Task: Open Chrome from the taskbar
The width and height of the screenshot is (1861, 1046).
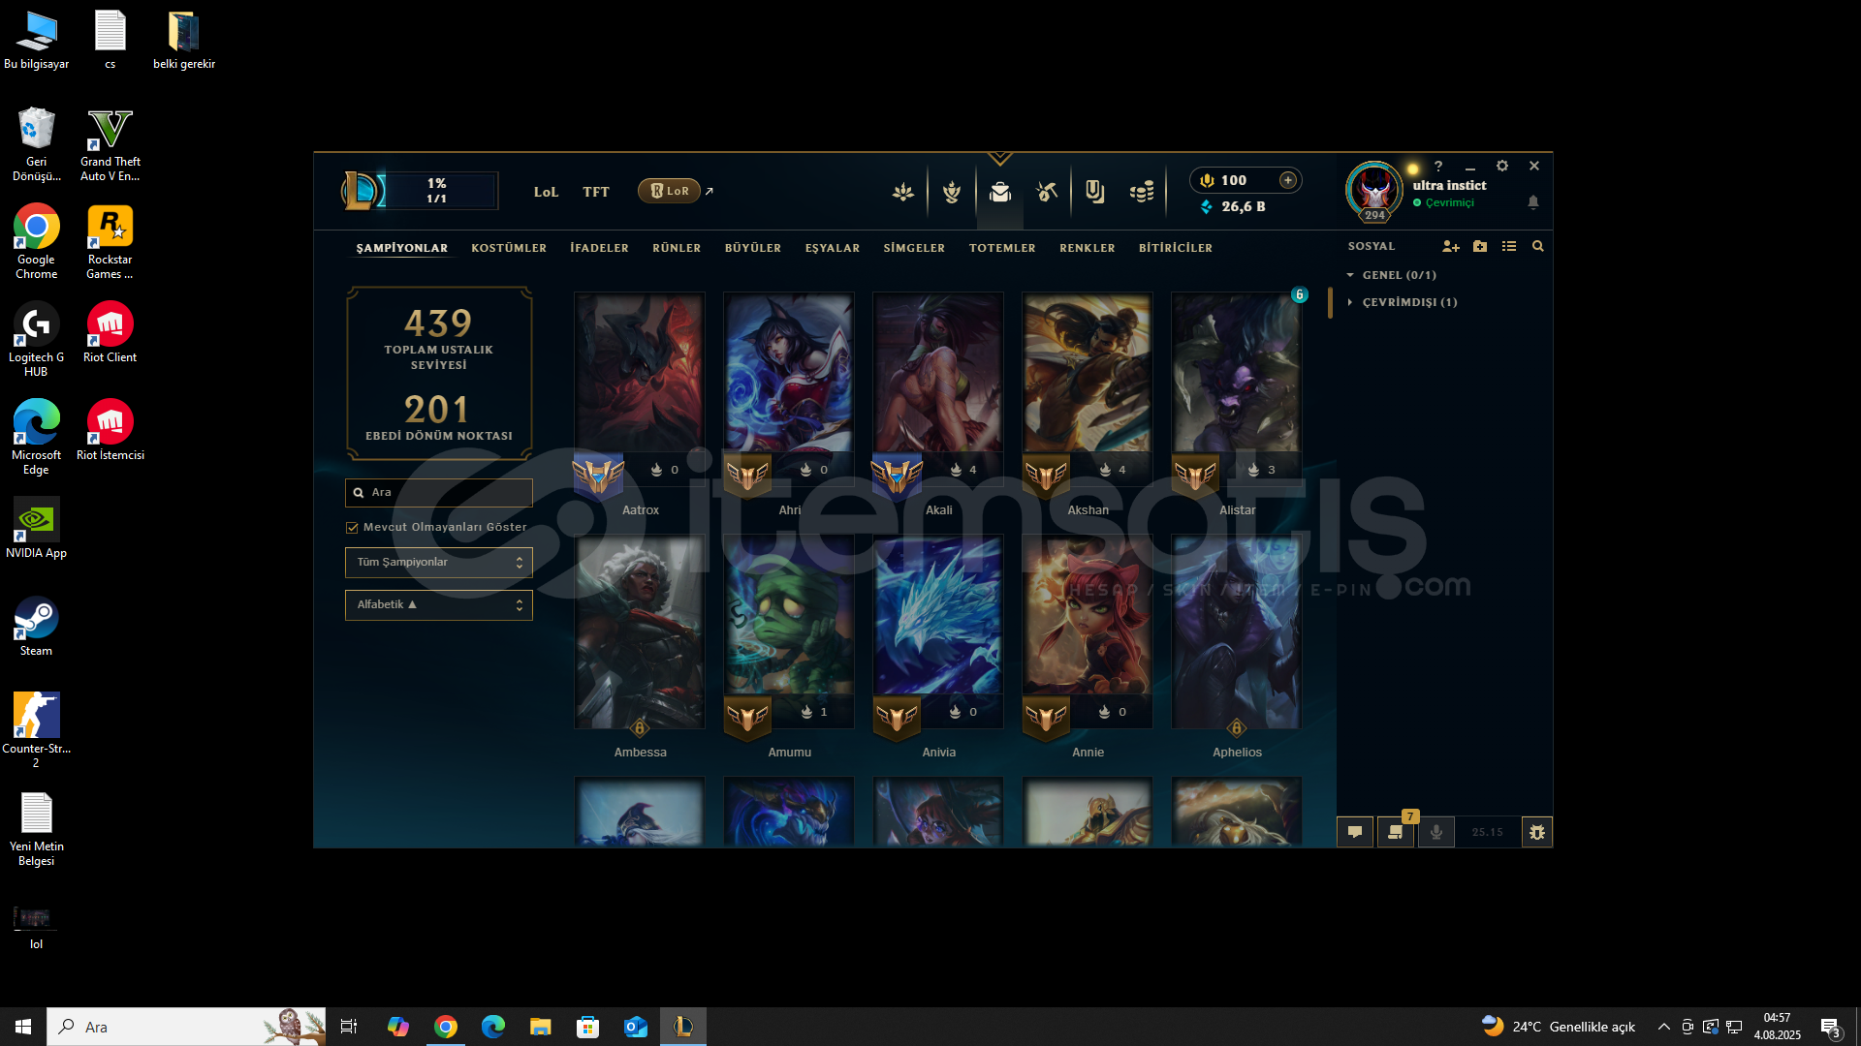Action: (x=446, y=1027)
